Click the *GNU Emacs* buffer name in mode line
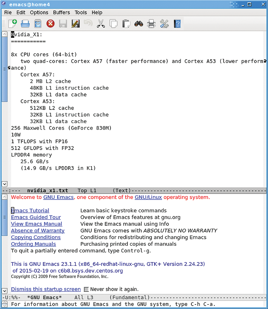268x309 pixels. coord(44,298)
